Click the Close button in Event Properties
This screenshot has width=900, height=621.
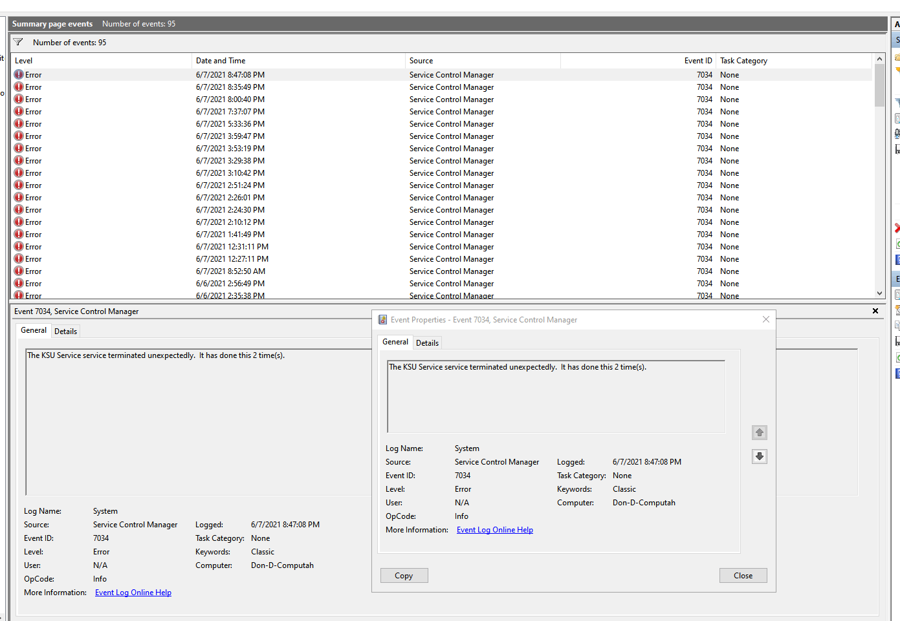tap(743, 576)
